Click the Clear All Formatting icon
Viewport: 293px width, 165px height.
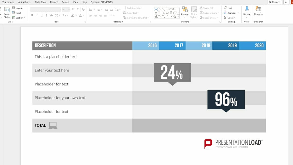pos(83,9)
